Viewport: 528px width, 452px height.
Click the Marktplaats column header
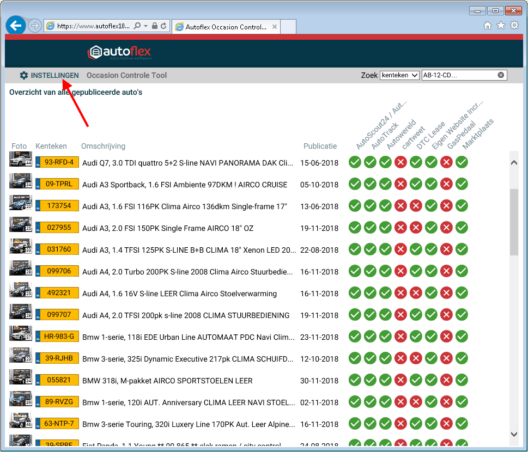pos(477,133)
